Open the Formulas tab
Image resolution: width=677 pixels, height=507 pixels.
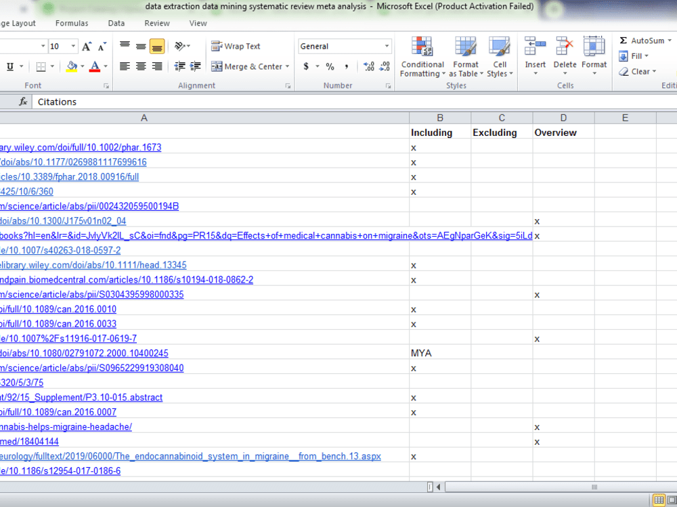tap(72, 23)
